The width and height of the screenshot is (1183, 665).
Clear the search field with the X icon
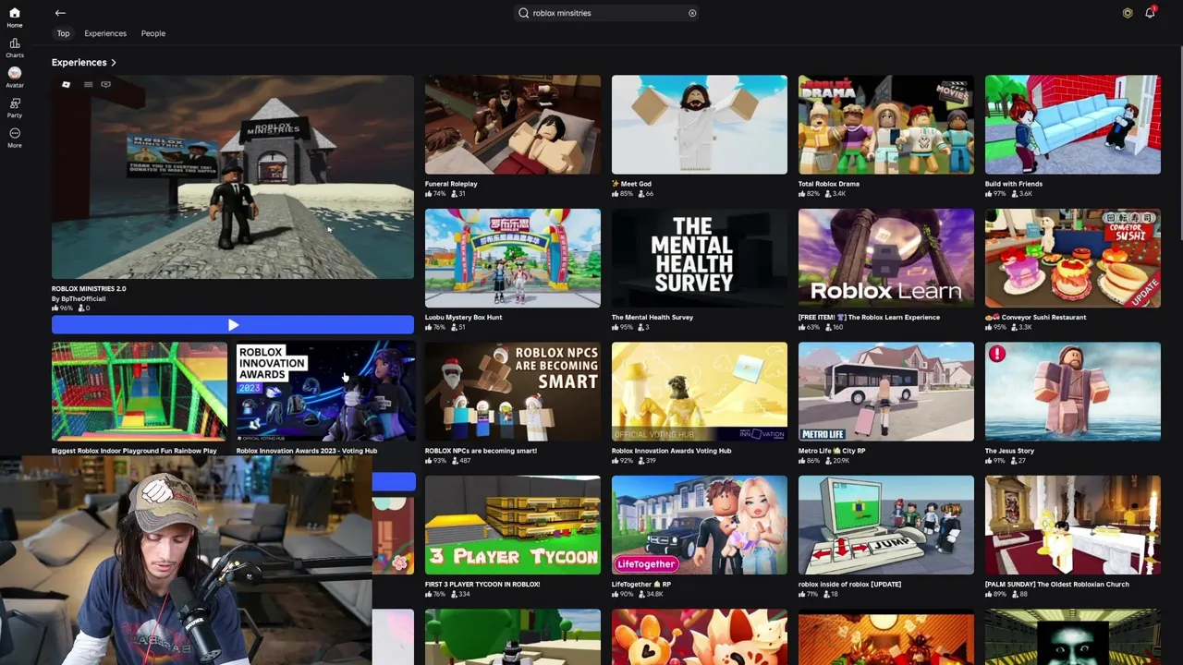pyautogui.click(x=692, y=13)
